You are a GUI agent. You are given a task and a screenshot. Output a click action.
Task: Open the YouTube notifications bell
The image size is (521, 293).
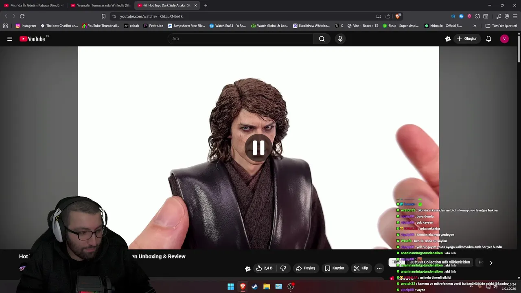(x=489, y=39)
